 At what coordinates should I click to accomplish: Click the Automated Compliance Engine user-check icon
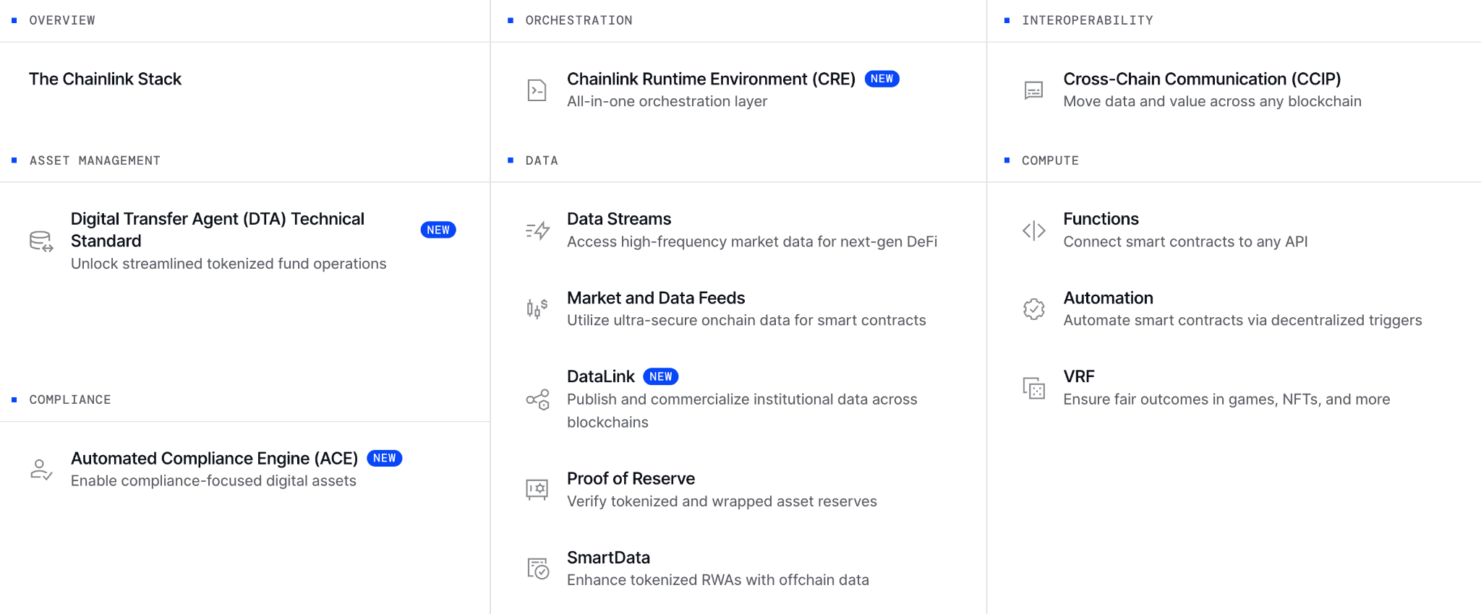[41, 470]
